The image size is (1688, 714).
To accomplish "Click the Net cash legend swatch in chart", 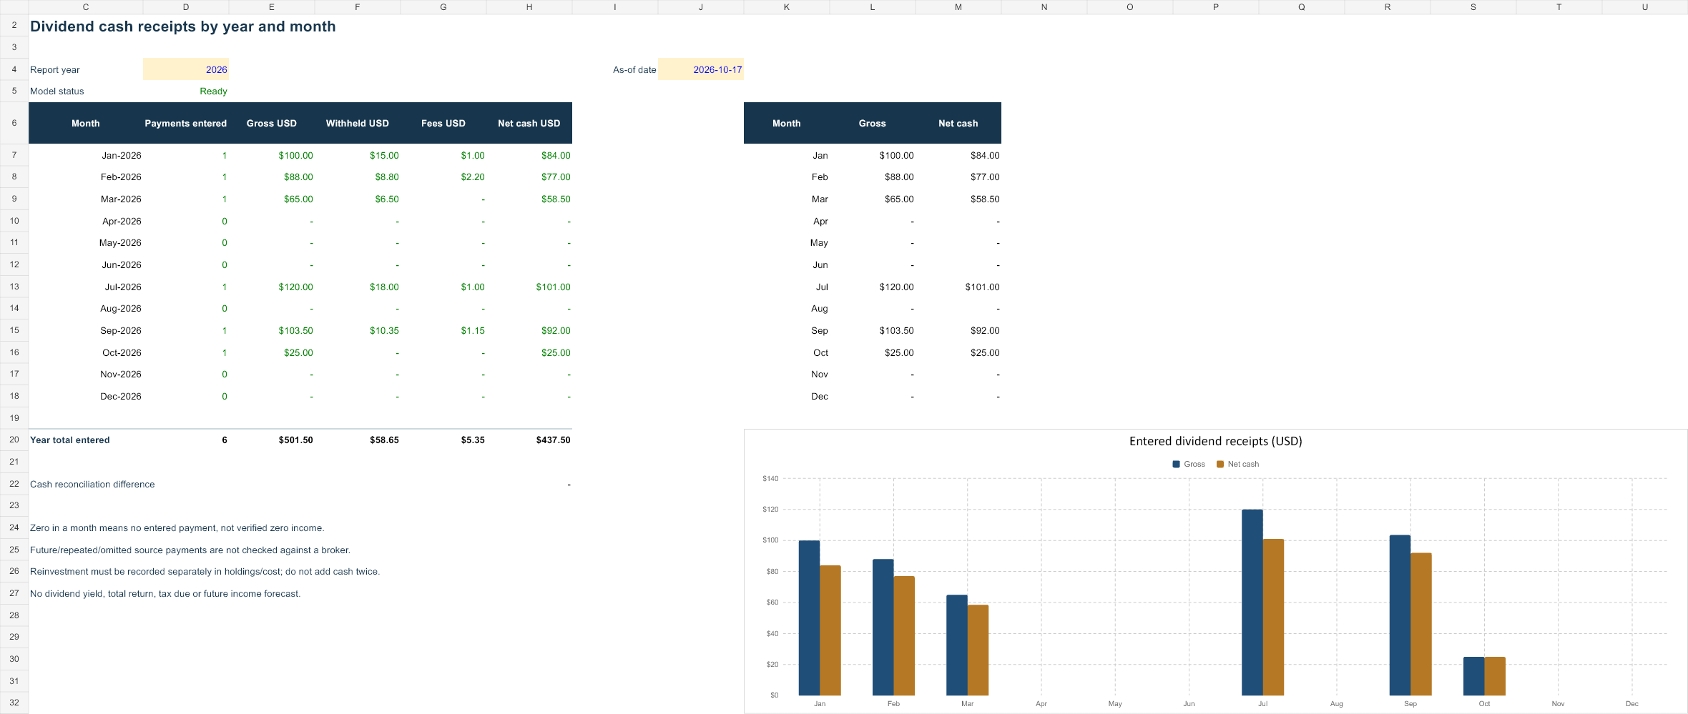I will click(x=1220, y=464).
